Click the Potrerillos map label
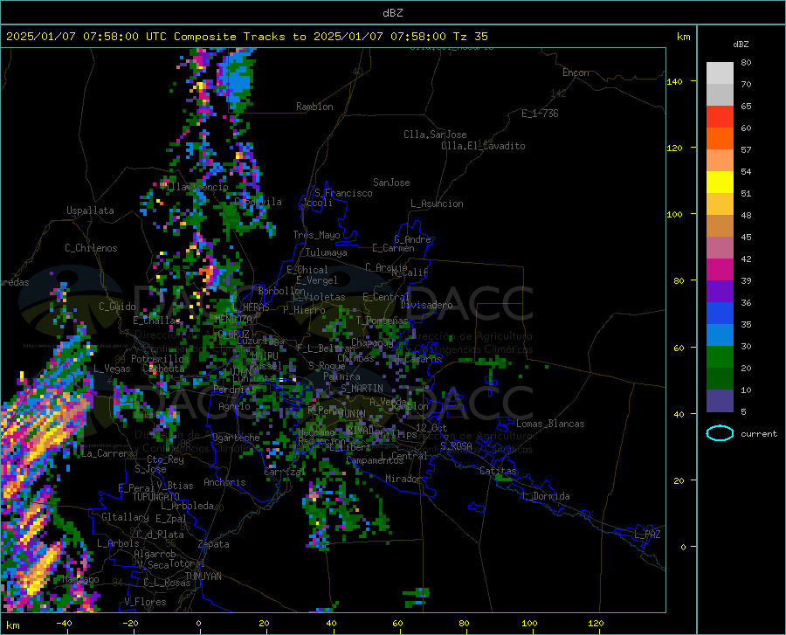Screen dimensions: 786x635 [160, 359]
